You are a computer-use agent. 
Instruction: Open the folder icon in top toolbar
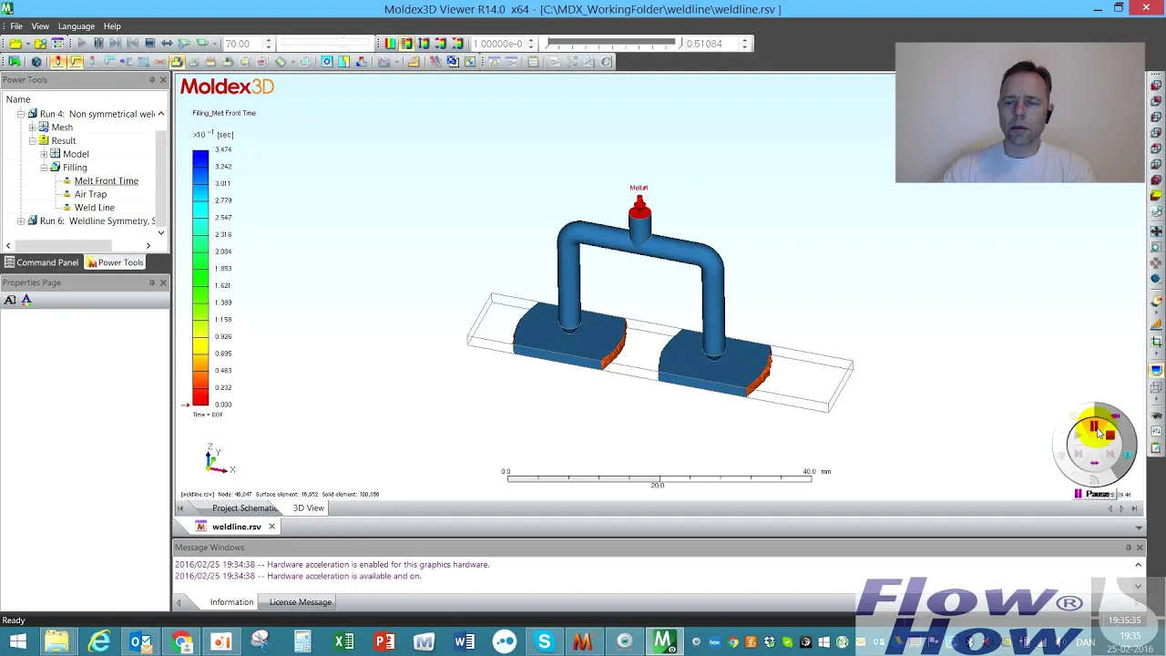pos(17,43)
